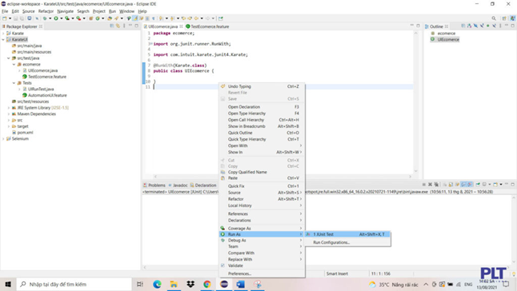Select 'Run As' in context menu
The width and height of the screenshot is (517, 291).
(262, 234)
